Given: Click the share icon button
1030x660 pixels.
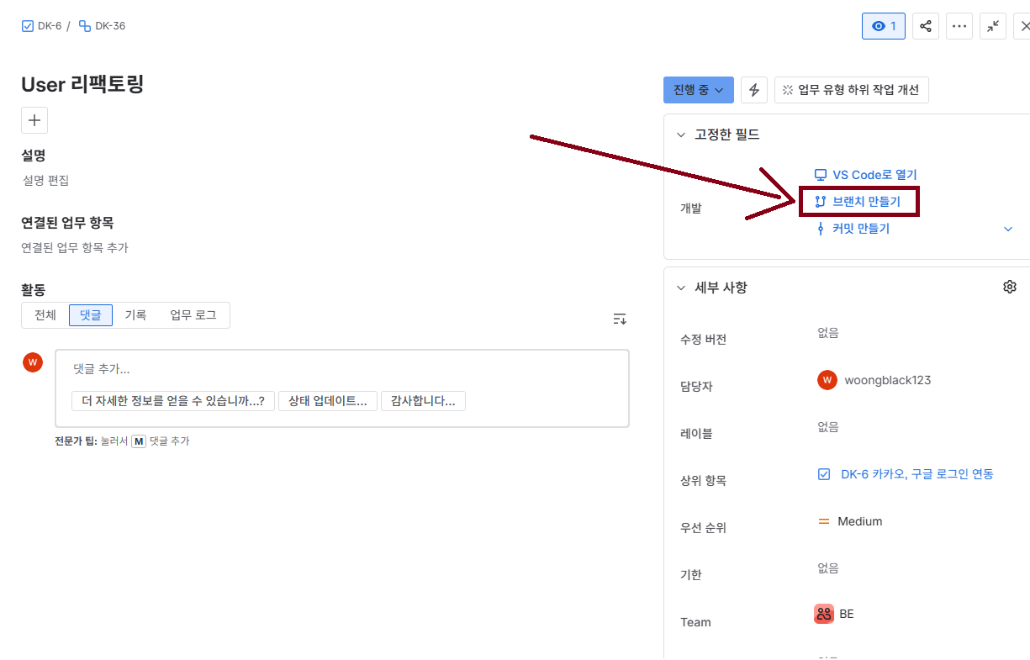Looking at the screenshot, I should 926,26.
